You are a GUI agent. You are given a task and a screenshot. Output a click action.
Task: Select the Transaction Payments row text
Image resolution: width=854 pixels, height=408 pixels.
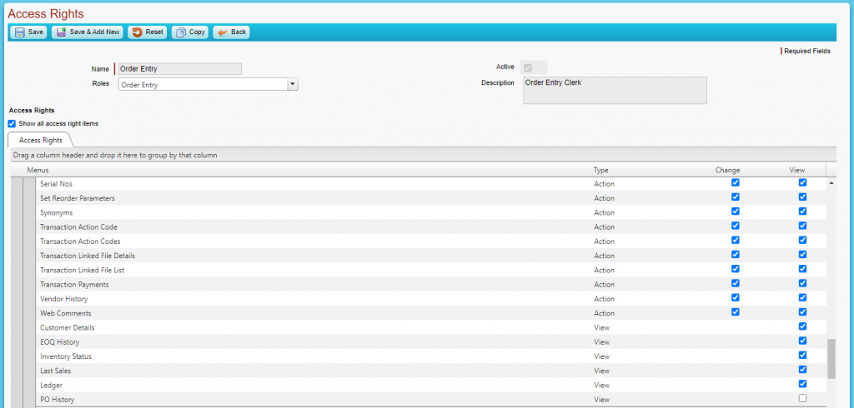pyautogui.click(x=74, y=285)
